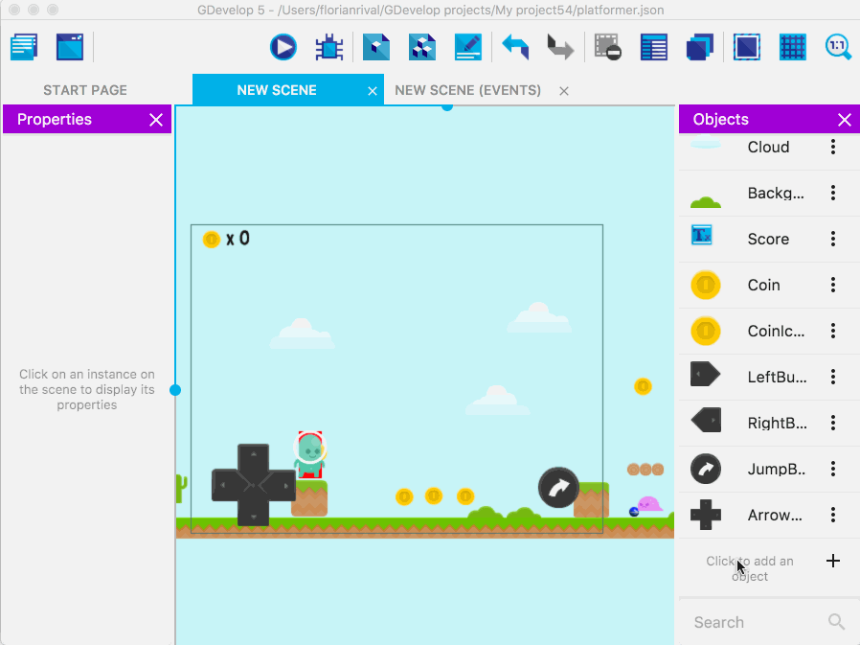Close the Properties panel
This screenshot has width=860, height=645.
(156, 119)
